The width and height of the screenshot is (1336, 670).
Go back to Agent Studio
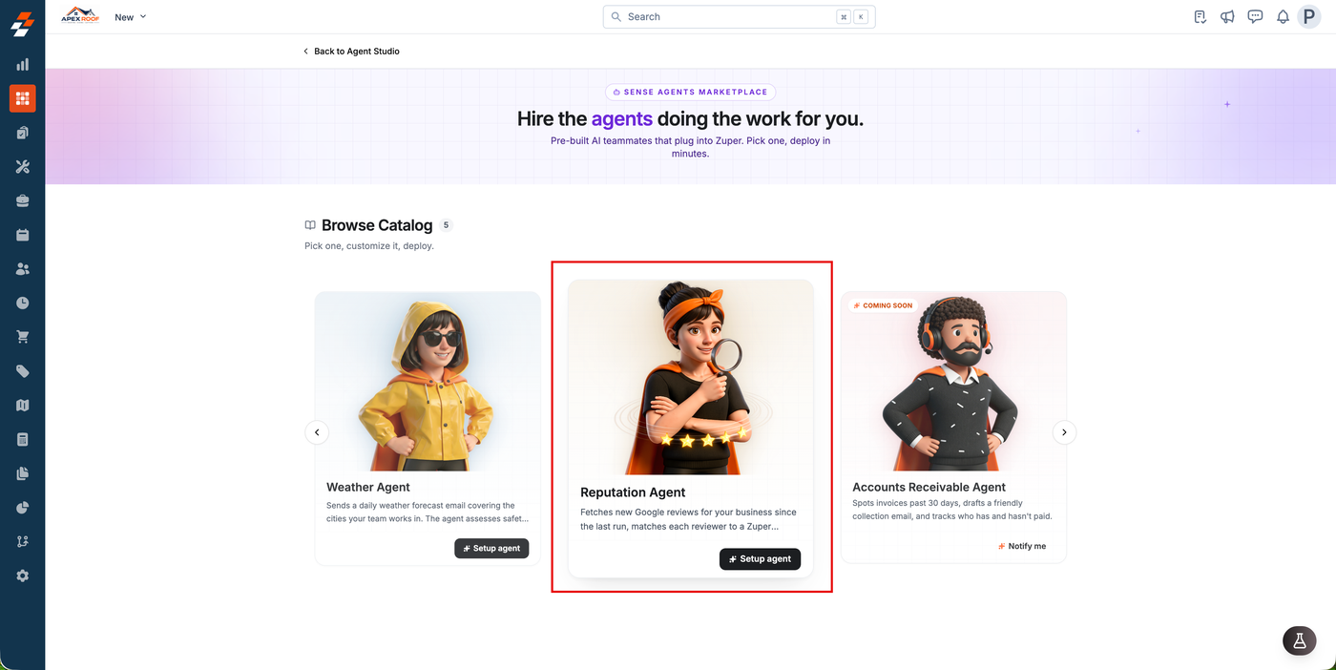click(351, 52)
